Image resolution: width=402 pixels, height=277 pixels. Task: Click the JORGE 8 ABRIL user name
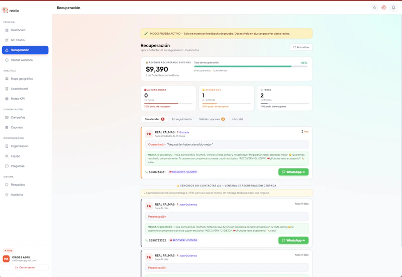coord(21,257)
